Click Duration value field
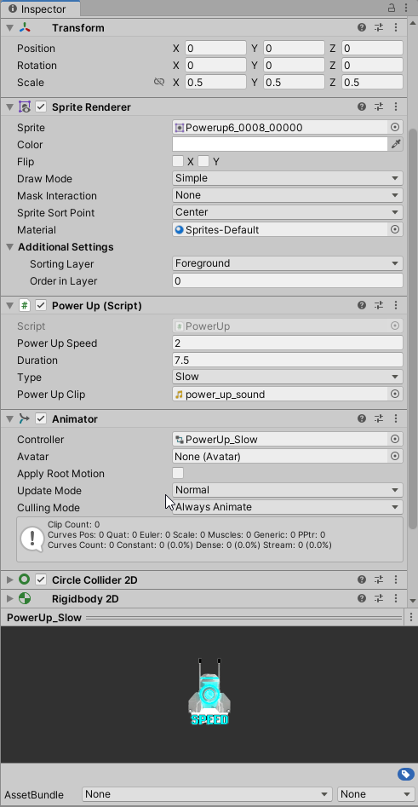The width and height of the screenshot is (418, 807). point(288,360)
